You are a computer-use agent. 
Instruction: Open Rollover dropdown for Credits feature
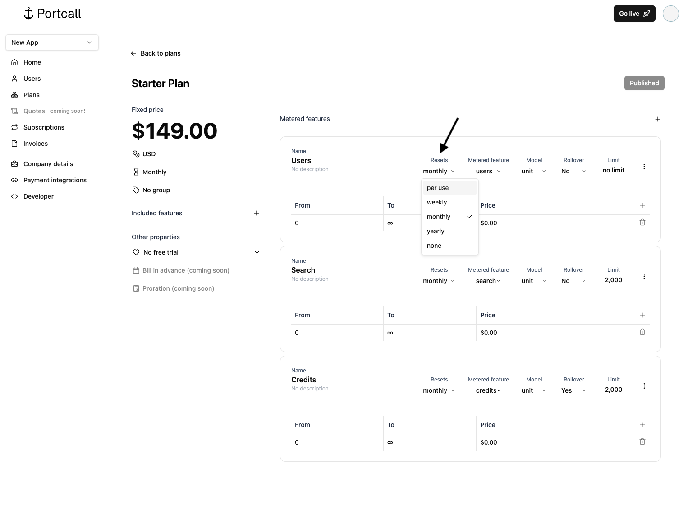pyautogui.click(x=573, y=390)
